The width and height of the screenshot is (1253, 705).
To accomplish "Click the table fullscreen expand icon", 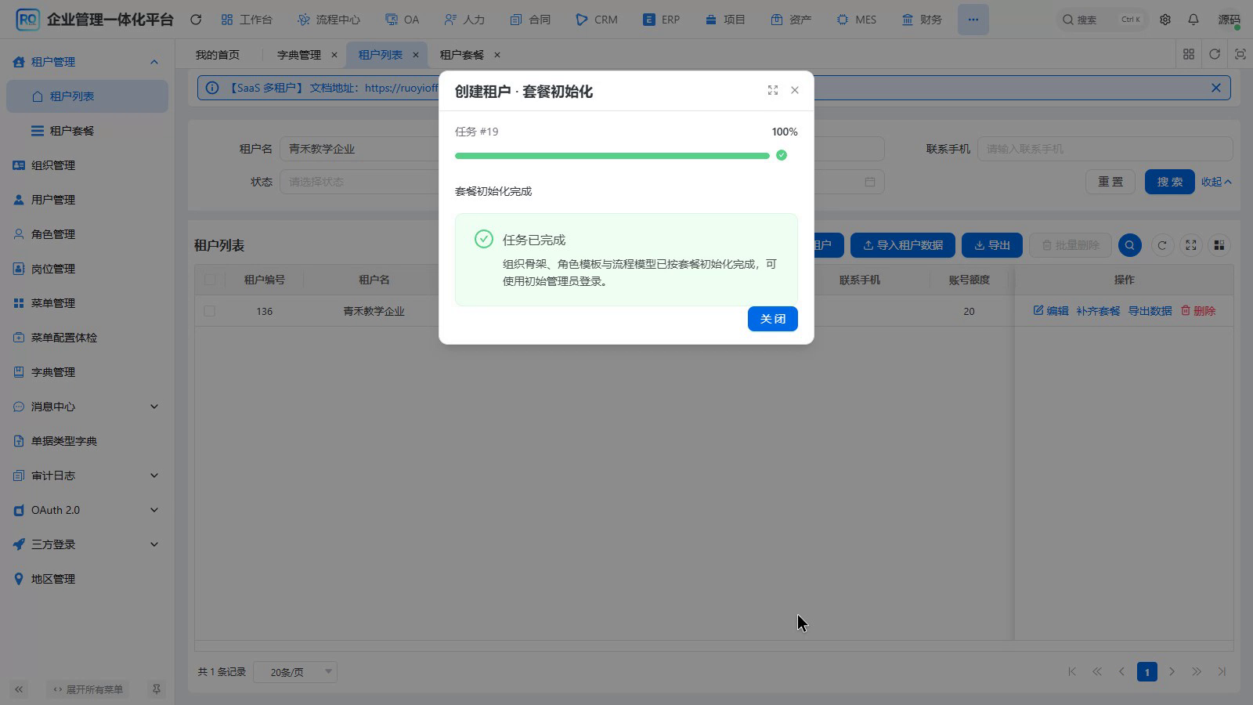I will tap(1191, 245).
